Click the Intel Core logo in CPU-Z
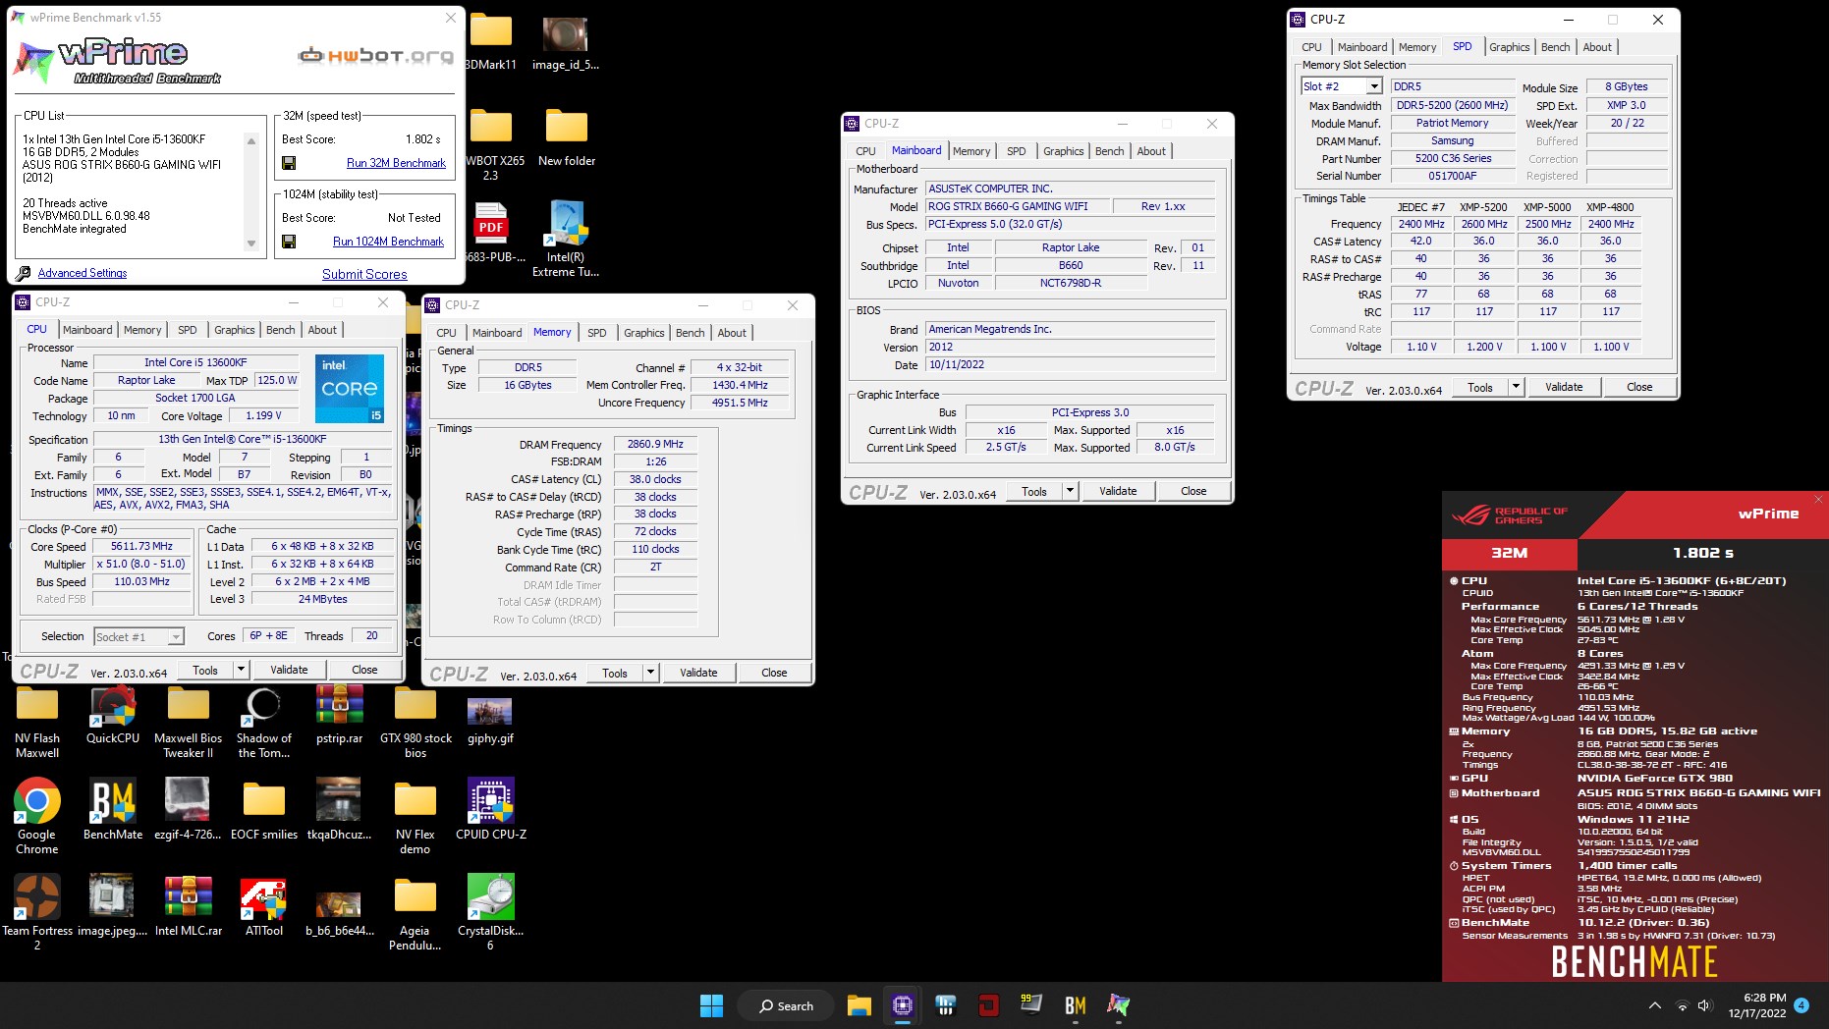This screenshot has height=1029, width=1829. (349, 389)
